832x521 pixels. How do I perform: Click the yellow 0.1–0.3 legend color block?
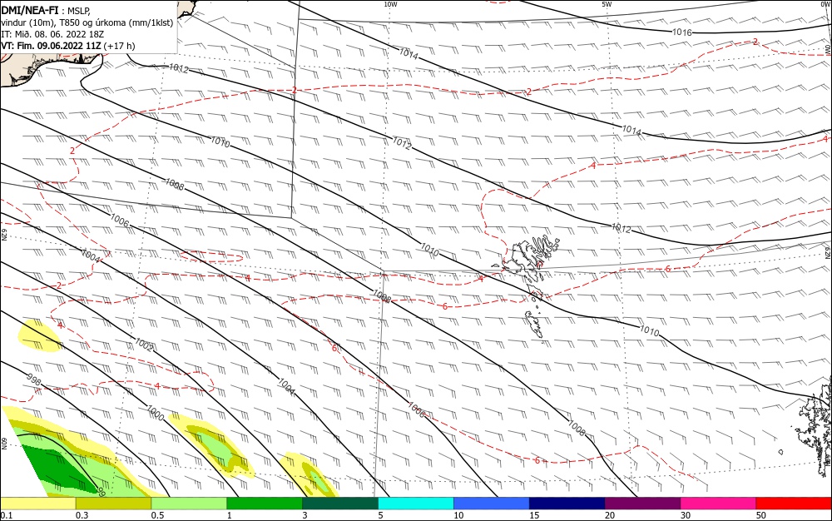(x=38, y=504)
